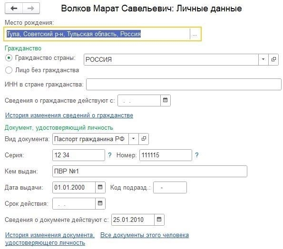Click the ИНН в стране гражданства field
This screenshot has height=249, width=283.
point(184,85)
